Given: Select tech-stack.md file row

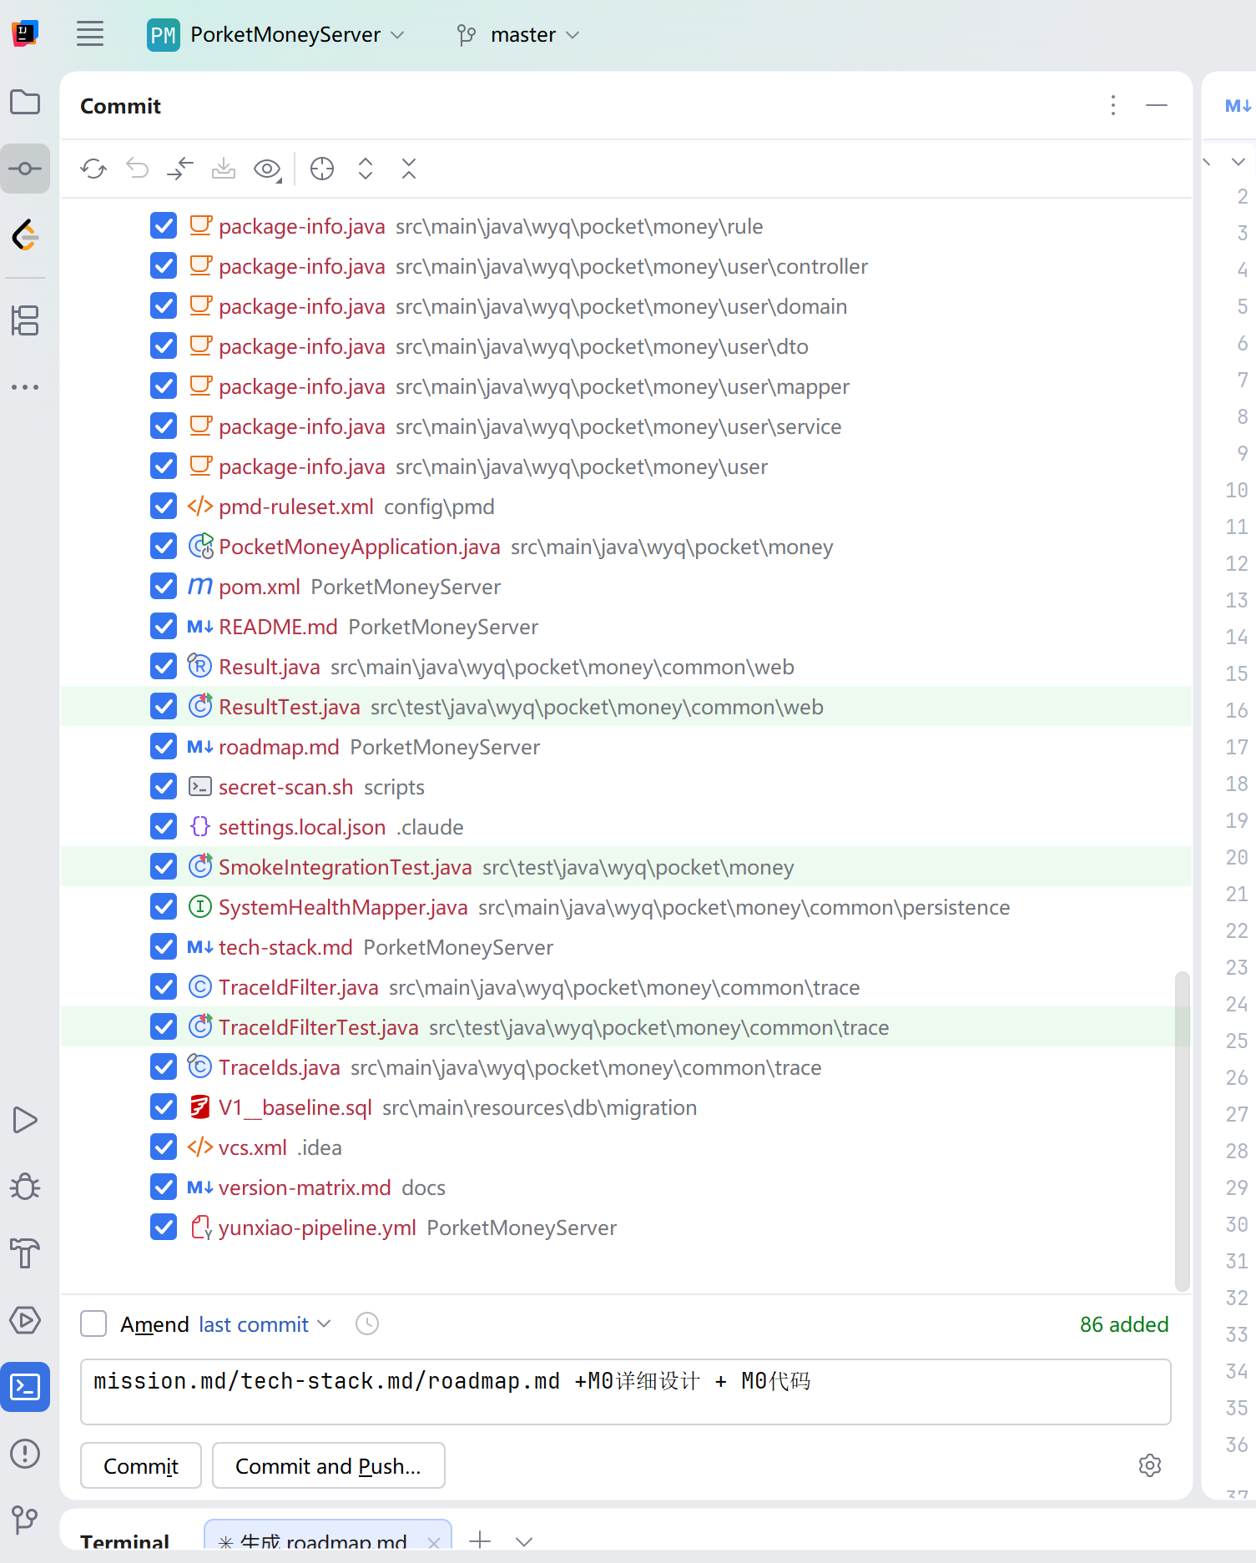Looking at the screenshot, I should click(x=626, y=947).
